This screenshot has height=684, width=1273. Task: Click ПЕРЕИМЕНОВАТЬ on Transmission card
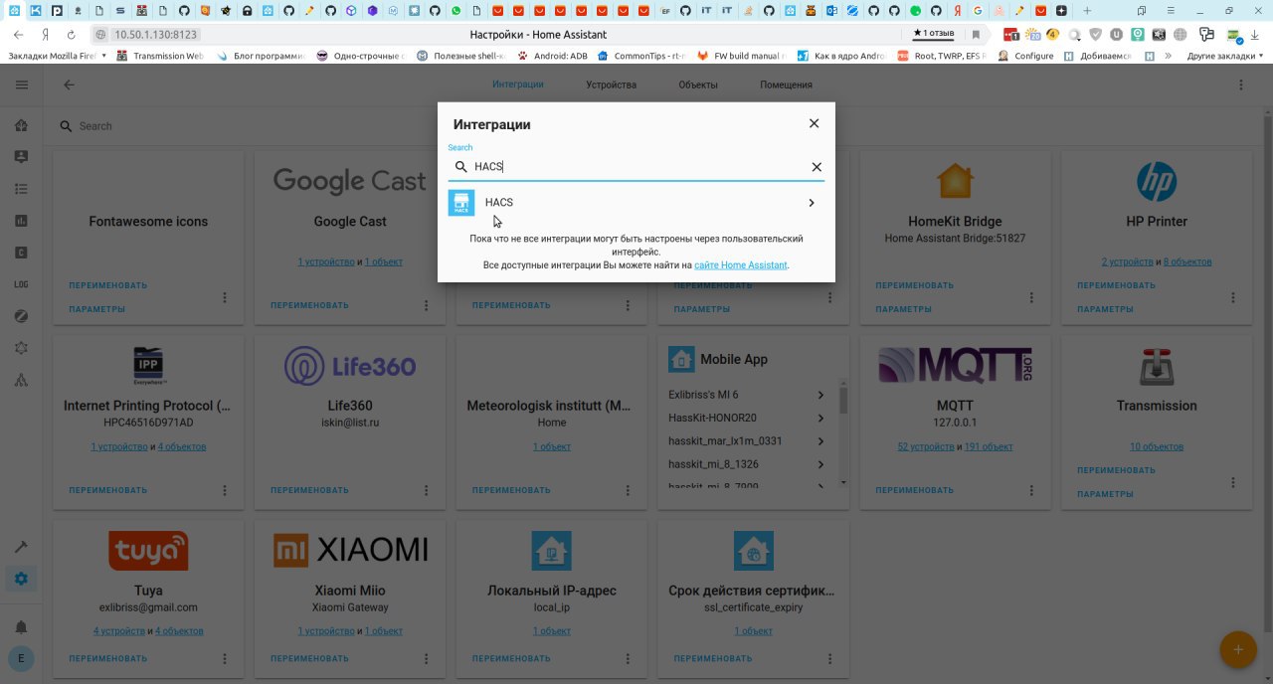click(x=1116, y=470)
